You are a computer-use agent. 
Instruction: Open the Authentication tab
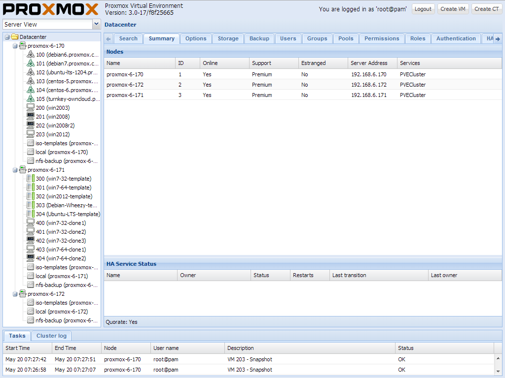coord(456,38)
